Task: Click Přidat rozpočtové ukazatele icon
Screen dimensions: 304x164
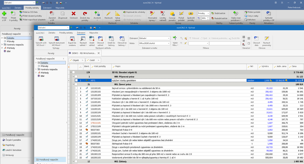Action: pos(21,19)
